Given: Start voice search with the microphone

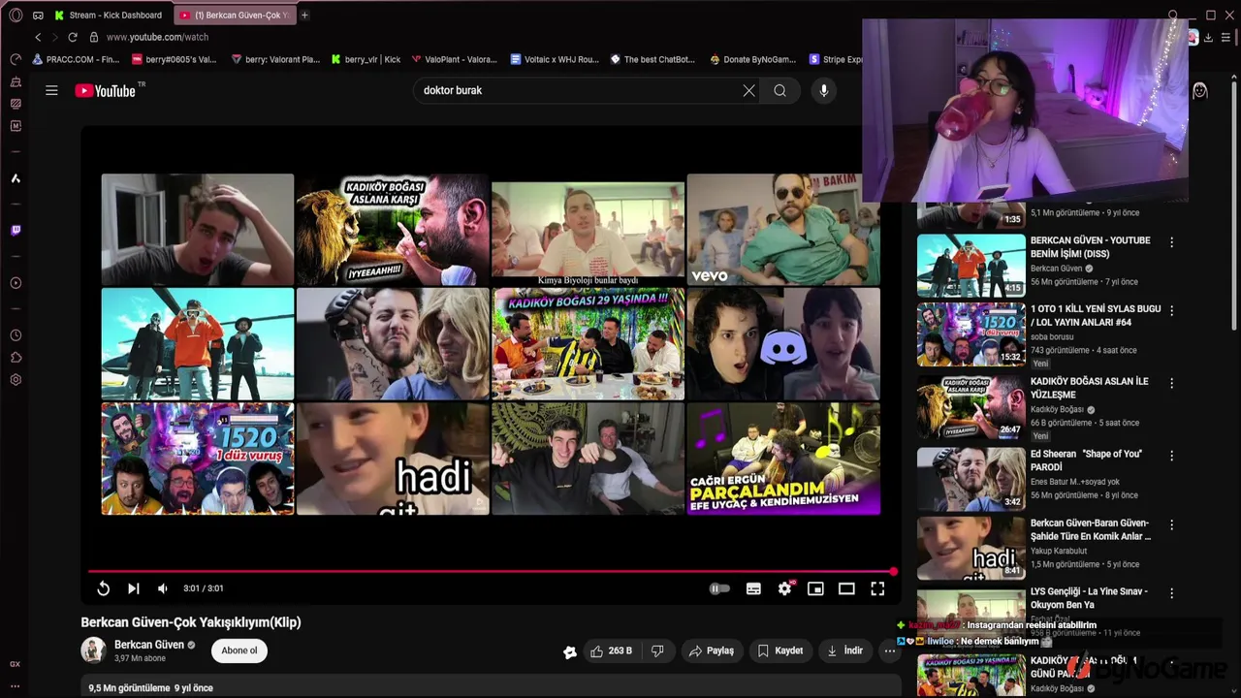Looking at the screenshot, I should 823,90.
